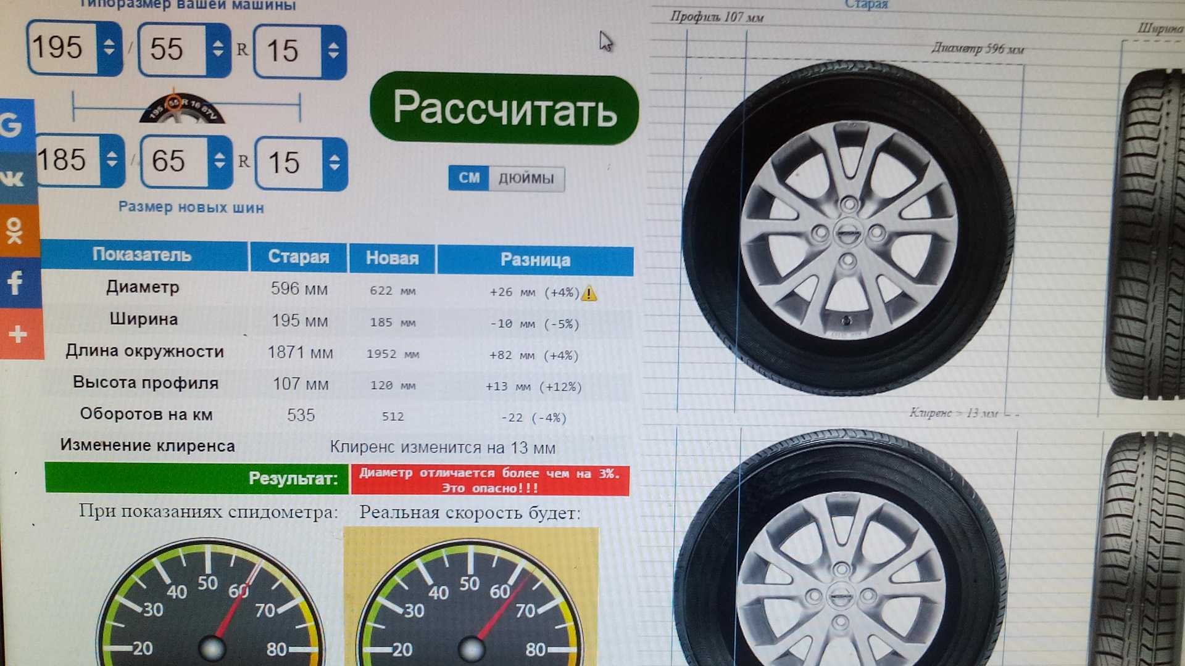Click the Новая column header
Screen dimensions: 1185x666
392,258
